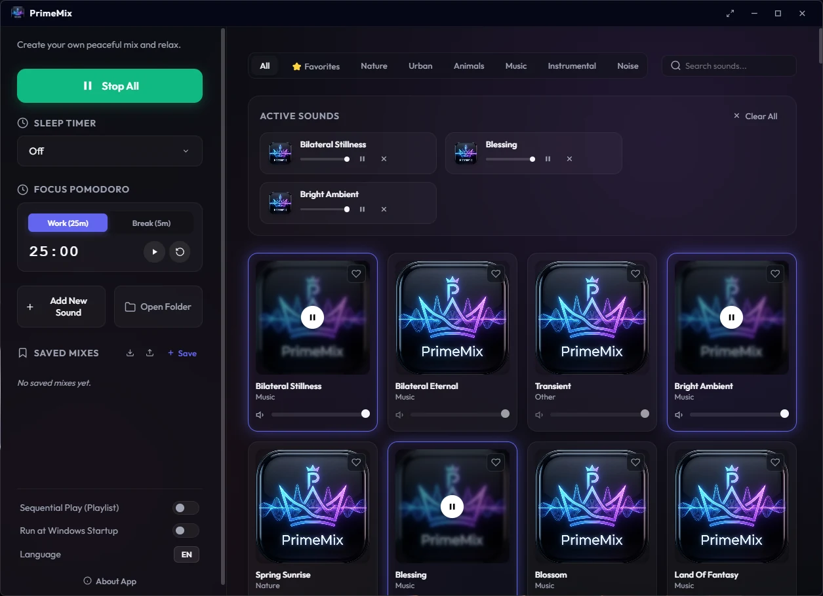Filter by Music category
823x596 pixels.
[x=516, y=66]
